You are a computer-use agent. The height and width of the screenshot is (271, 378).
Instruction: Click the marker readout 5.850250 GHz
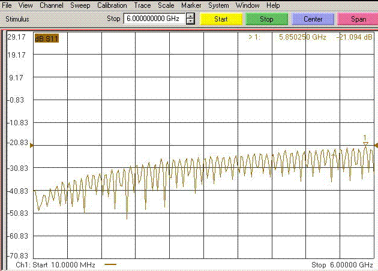click(302, 37)
